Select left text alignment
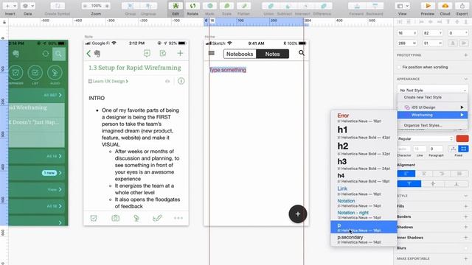Viewport: 472px width, 265px height. [x=406, y=174]
